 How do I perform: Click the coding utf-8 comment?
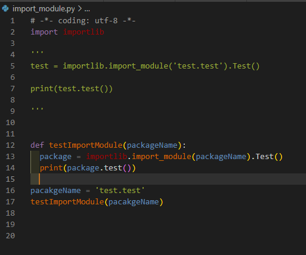83,21
